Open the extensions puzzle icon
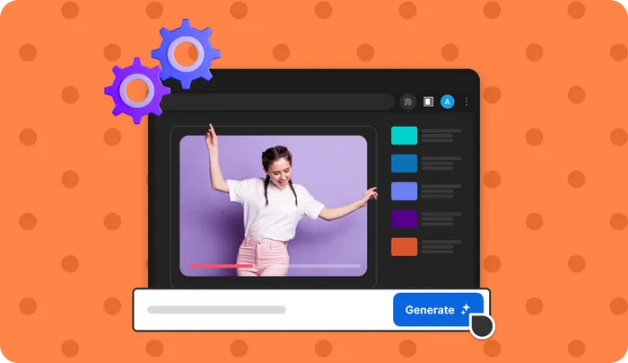628x363 pixels. (x=407, y=102)
